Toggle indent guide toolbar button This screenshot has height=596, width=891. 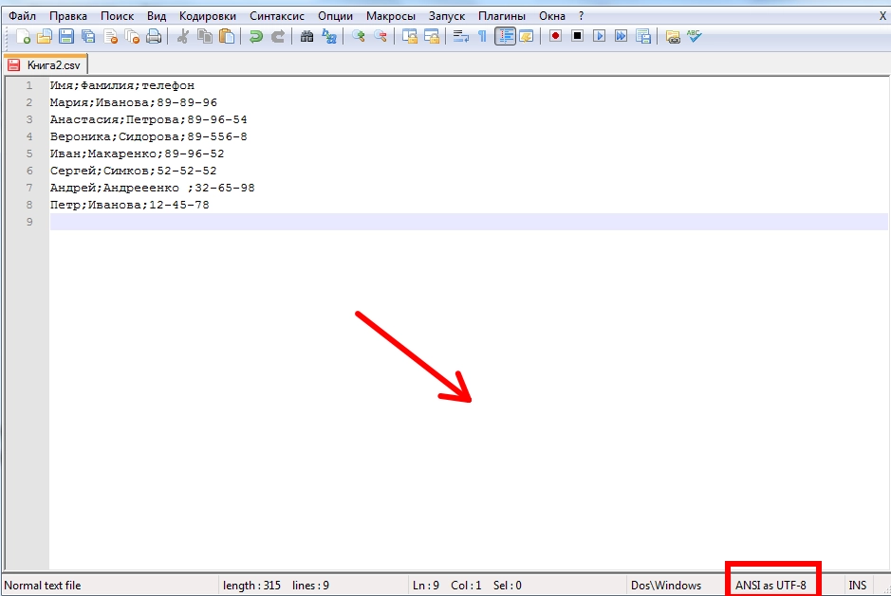[504, 37]
